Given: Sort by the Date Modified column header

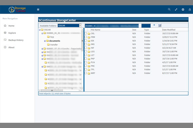Looking at the screenshot, I should 168,30.
